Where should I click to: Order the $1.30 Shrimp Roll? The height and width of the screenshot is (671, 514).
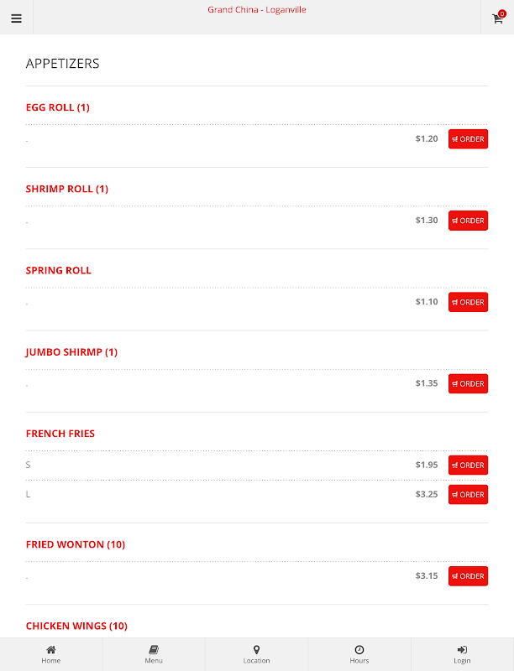click(468, 221)
